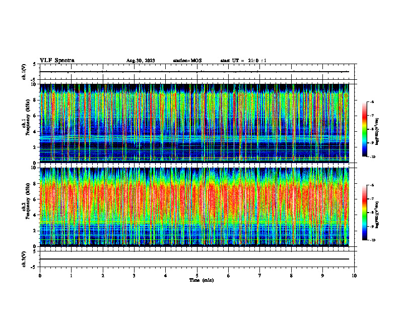Click the ch.2 "Frequency (kHz)" axis label
Viewport: 399px width, 309px height.
pyautogui.click(x=28, y=200)
